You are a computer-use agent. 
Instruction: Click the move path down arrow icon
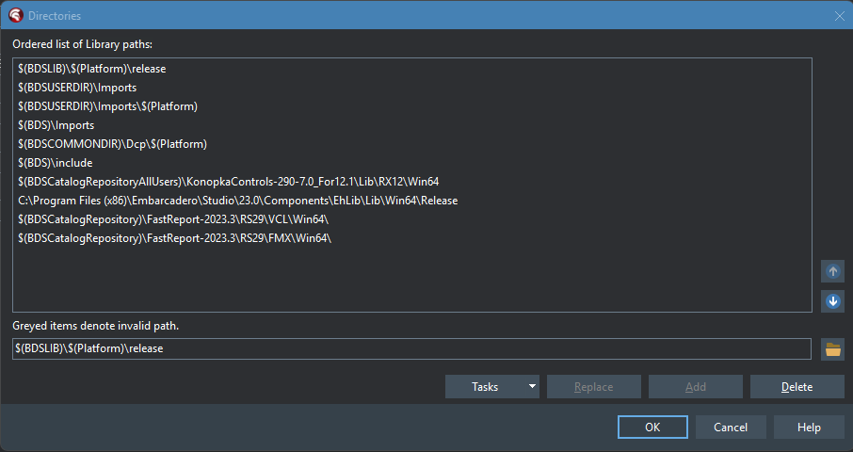(x=832, y=300)
